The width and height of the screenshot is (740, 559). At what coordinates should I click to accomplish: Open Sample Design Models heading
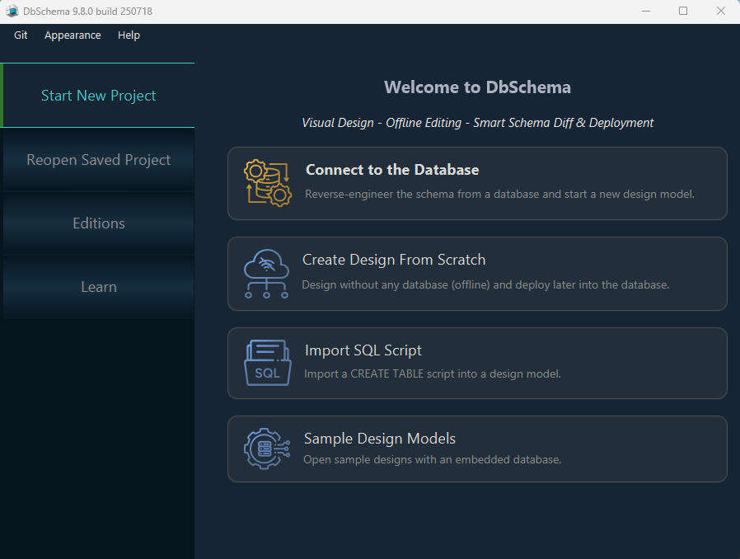pos(380,439)
